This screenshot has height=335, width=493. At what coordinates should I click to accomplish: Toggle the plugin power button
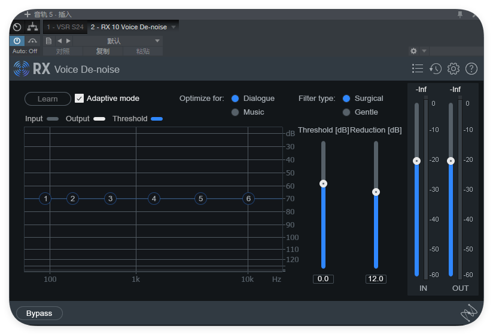(x=17, y=41)
